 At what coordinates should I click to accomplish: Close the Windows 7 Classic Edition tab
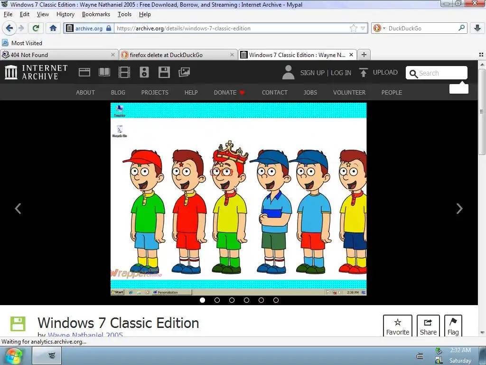[x=351, y=55]
